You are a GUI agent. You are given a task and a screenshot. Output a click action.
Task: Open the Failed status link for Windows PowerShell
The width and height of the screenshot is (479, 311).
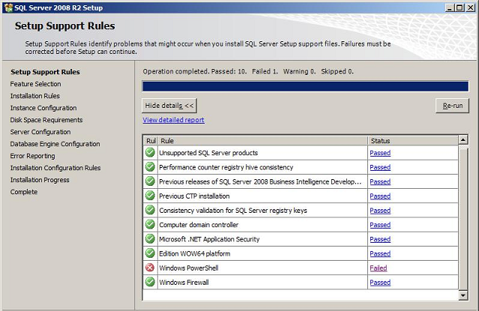[379, 268]
